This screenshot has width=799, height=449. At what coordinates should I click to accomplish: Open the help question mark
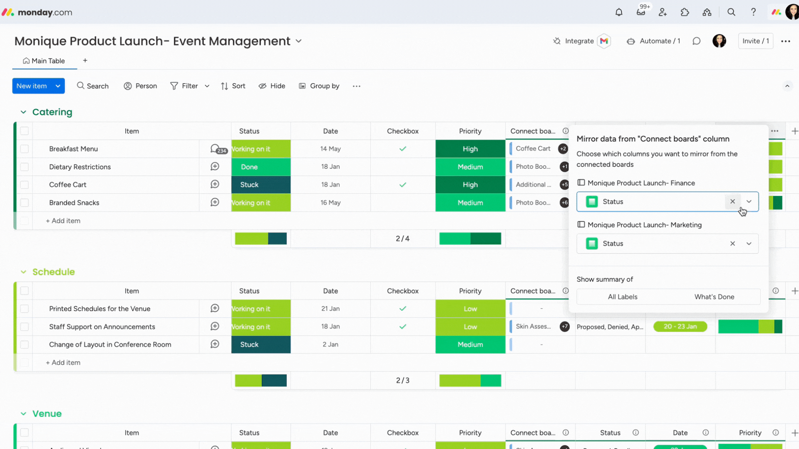(753, 12)
